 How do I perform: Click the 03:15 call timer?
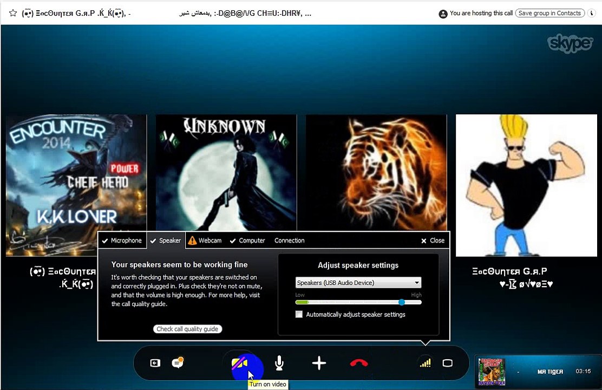[583, 371]
